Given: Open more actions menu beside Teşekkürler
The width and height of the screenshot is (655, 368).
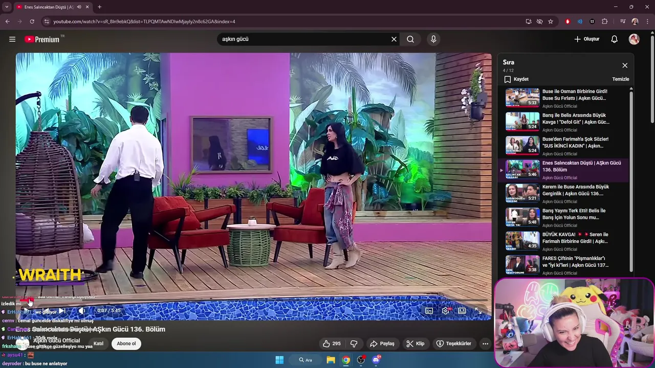Looking at the screenshot, I should pos(485,343).
